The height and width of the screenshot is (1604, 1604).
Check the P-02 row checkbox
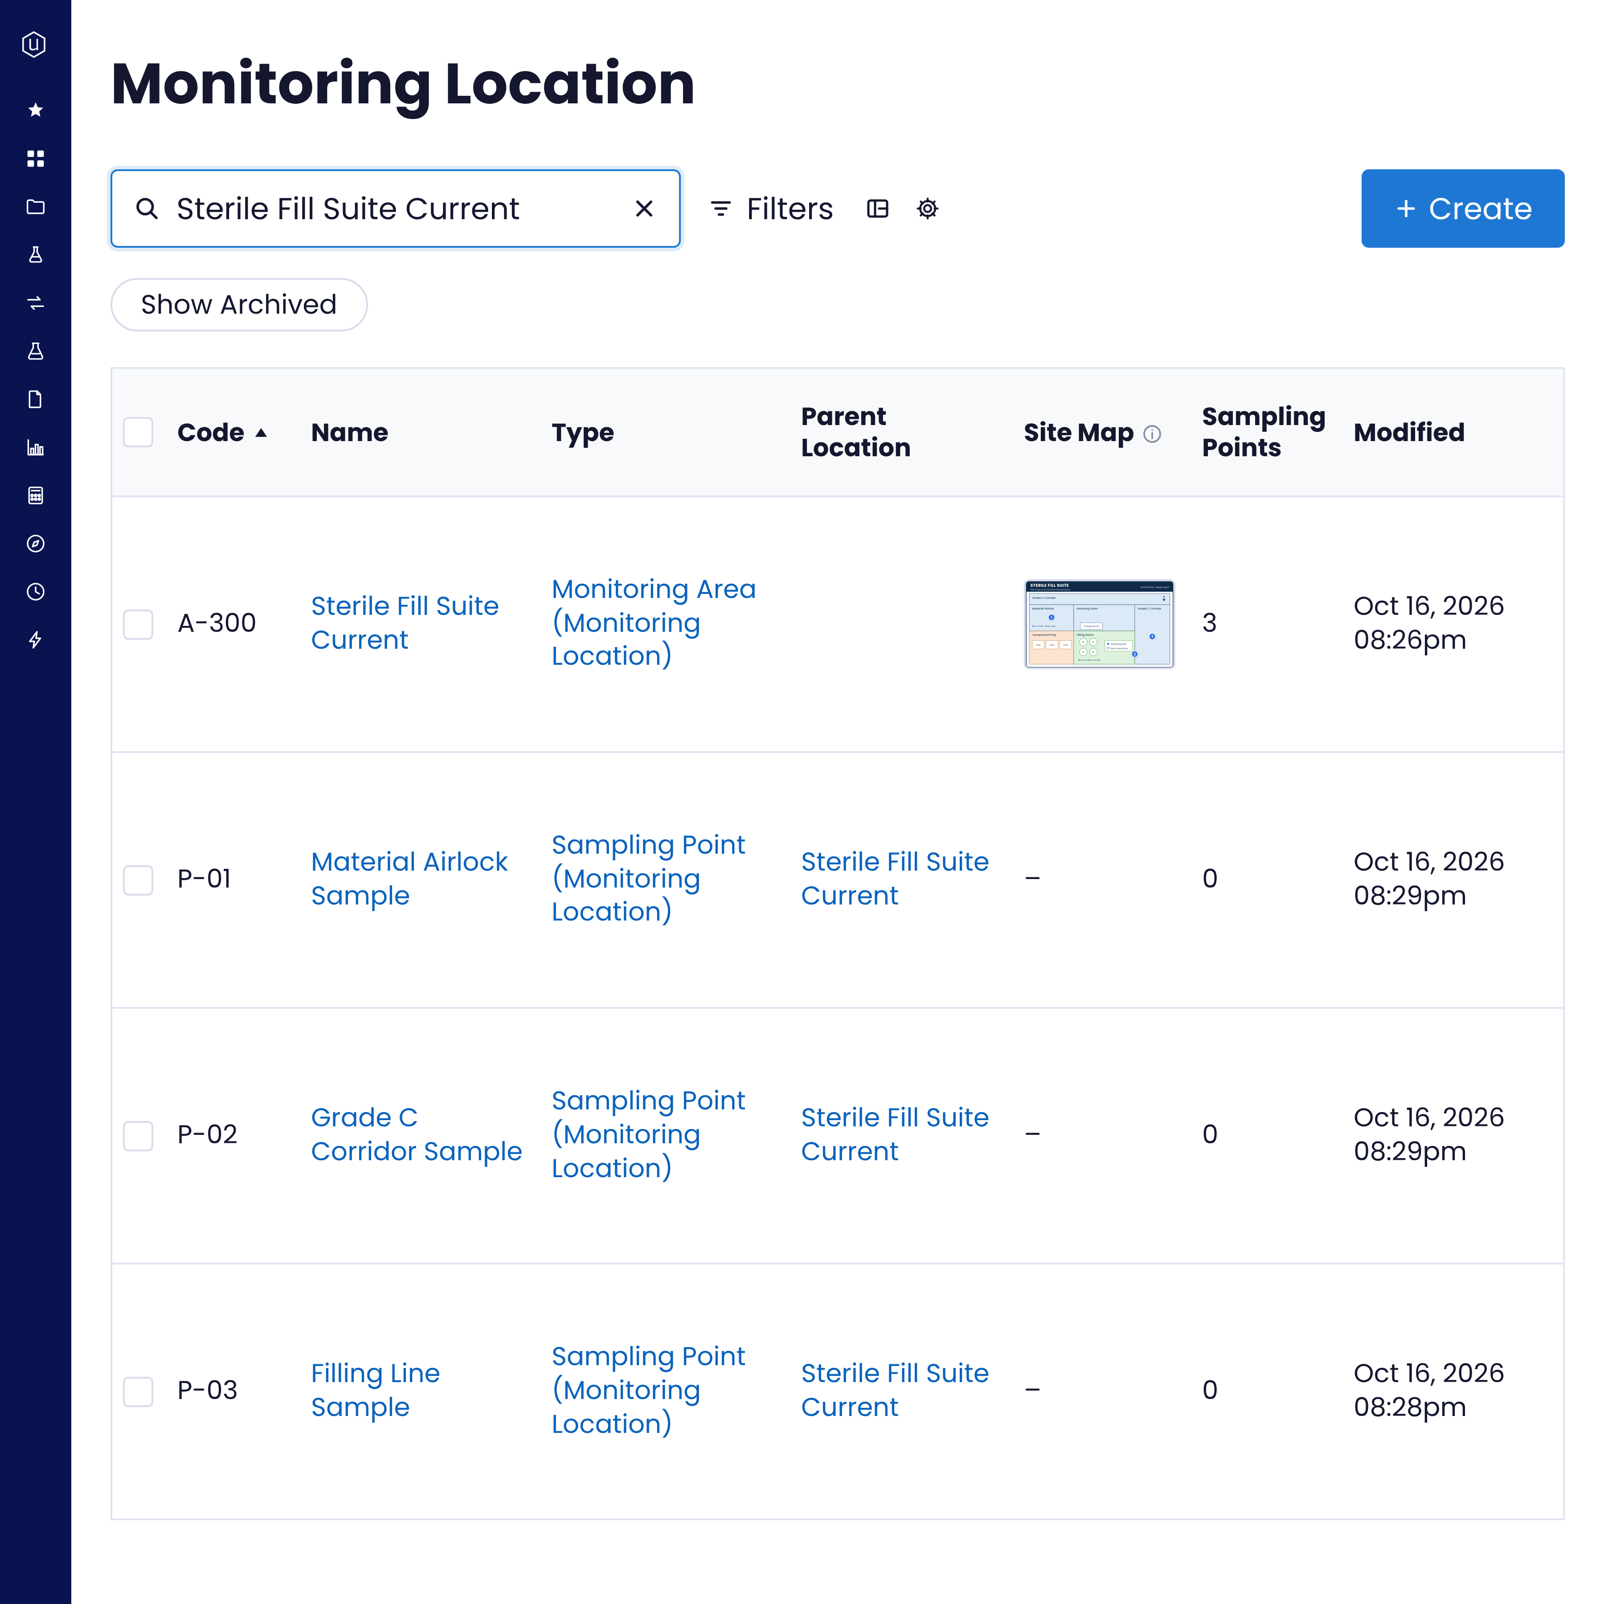click(138, 1136)
